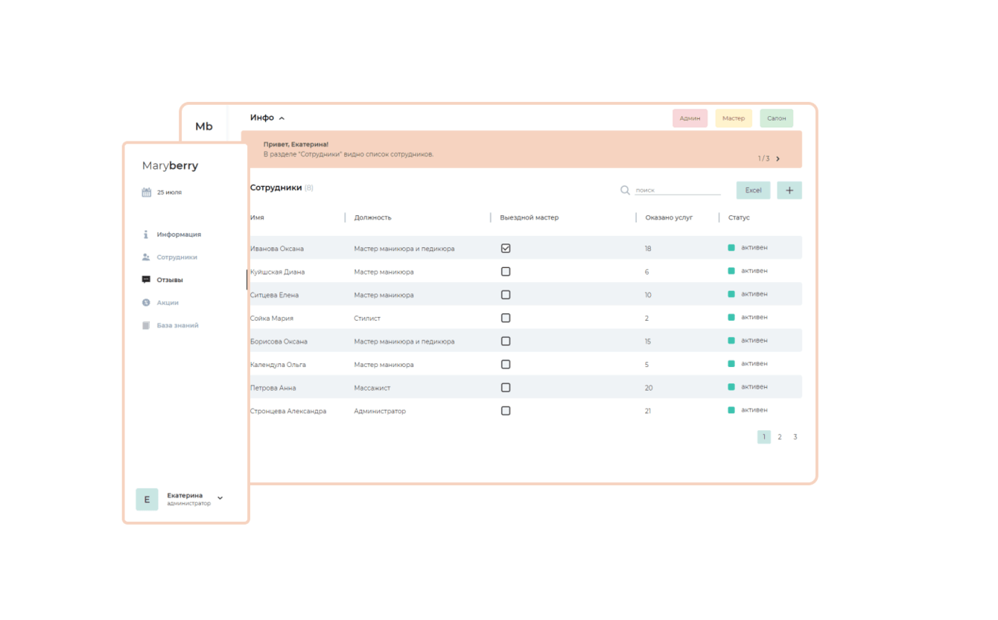Focus the поиск search input field

(678, 191)
